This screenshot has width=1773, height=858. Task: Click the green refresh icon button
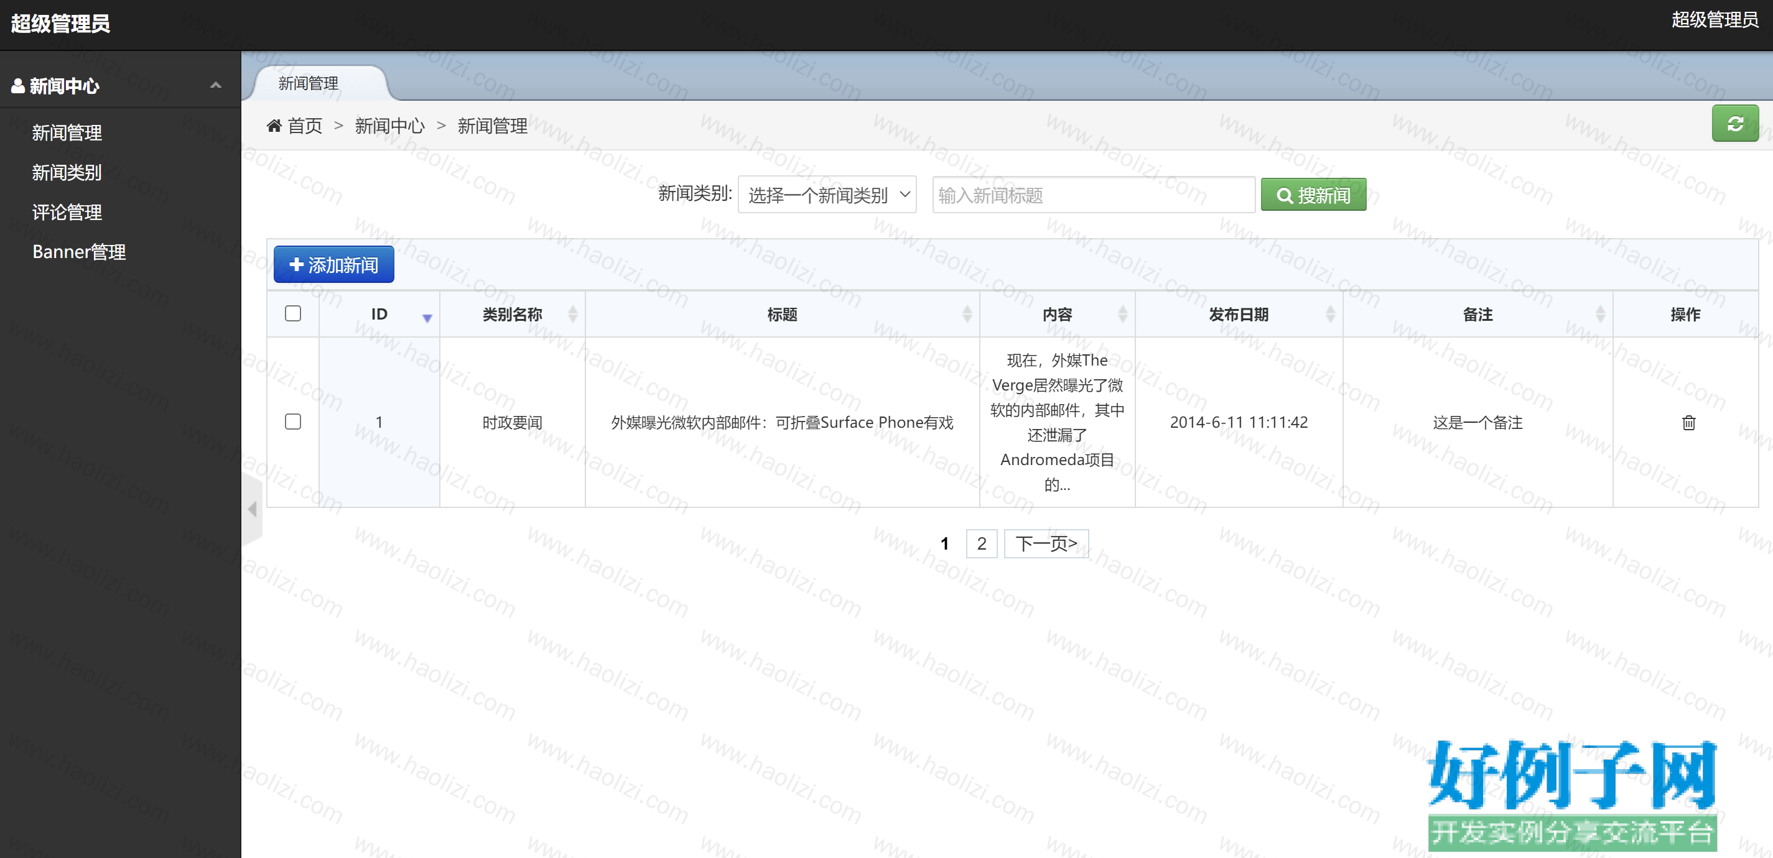pyautogui.click(x=1734, y=124)
